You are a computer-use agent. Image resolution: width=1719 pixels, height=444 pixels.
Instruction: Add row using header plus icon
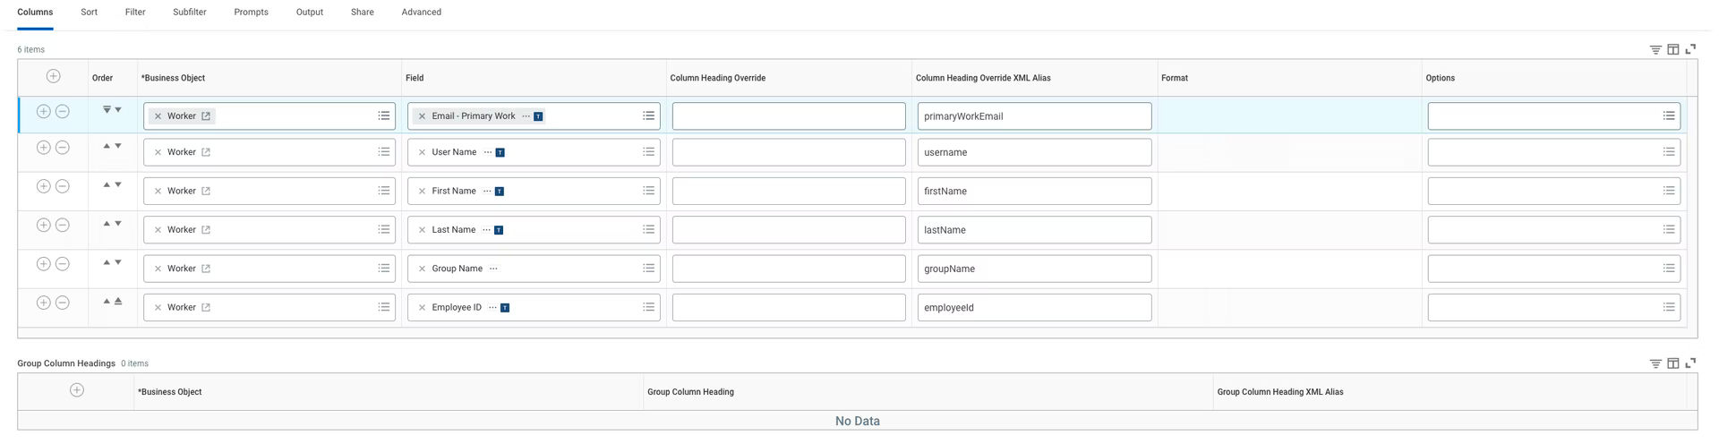(53, 76)
